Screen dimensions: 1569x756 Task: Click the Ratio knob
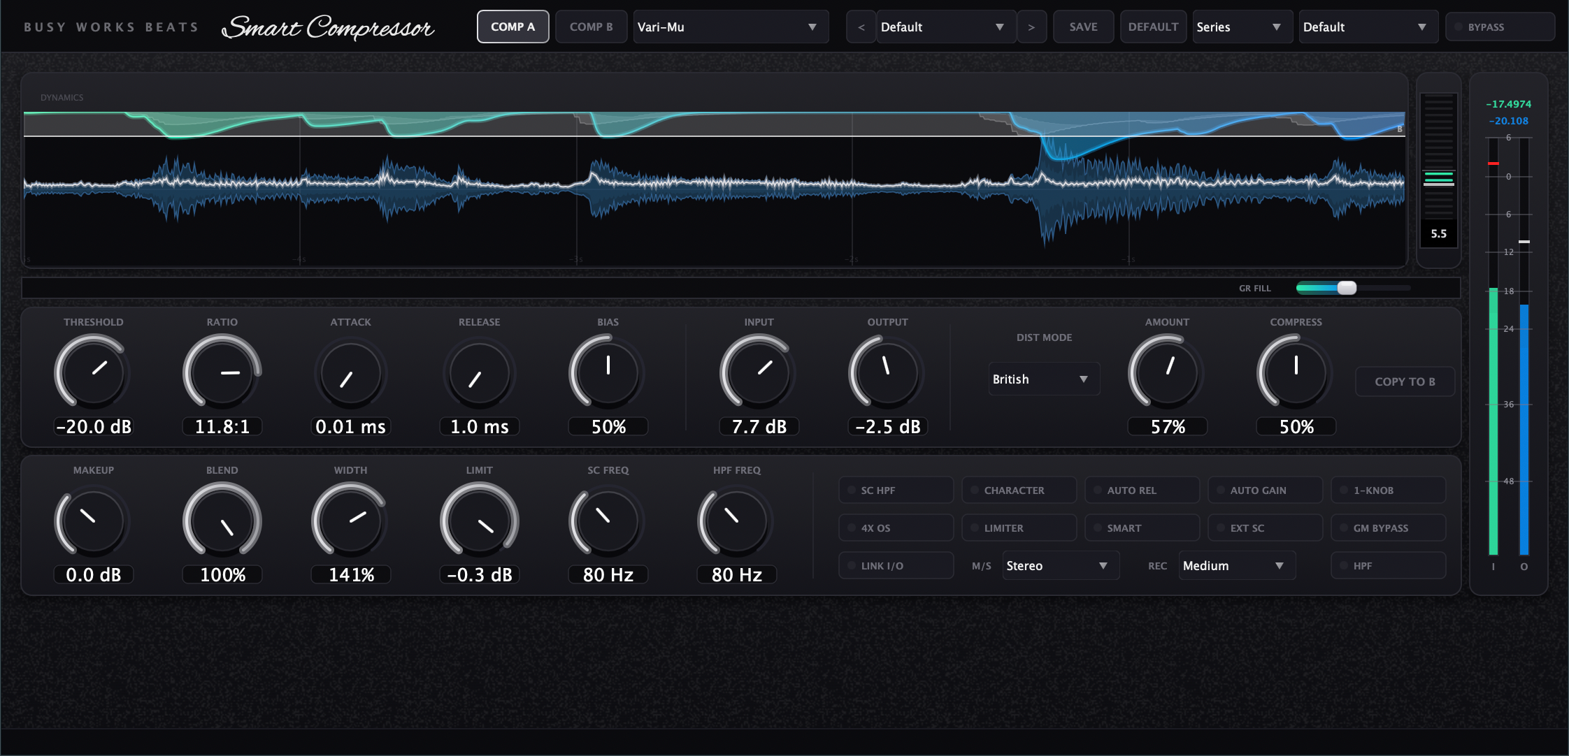point(222,372)
